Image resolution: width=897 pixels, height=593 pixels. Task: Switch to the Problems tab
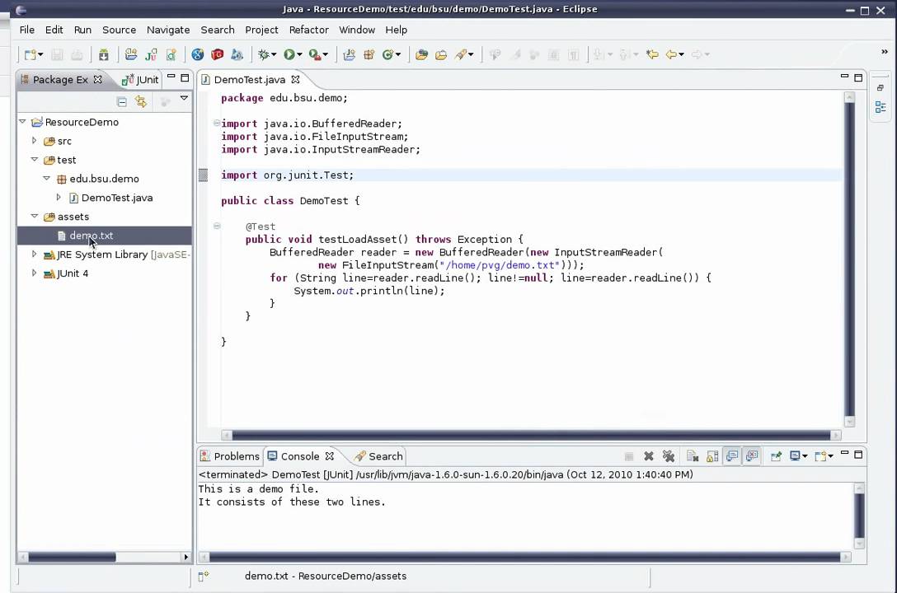click(229, 456)
